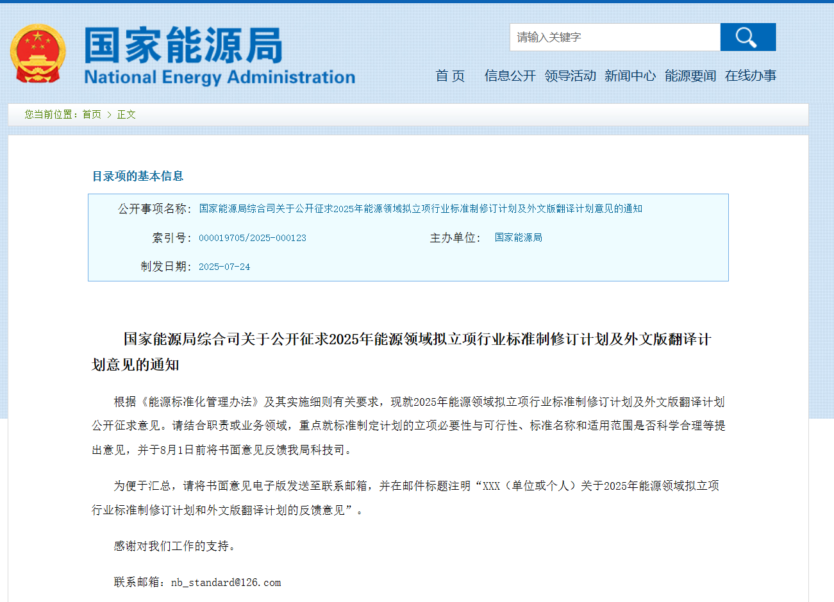Click the article title heading of the notice
Screen dimensions: 834x602
pos(417,340)
